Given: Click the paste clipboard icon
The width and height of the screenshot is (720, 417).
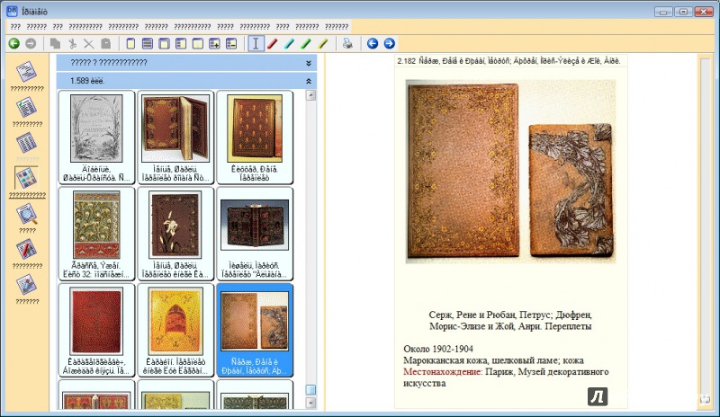Looking at the screenshot, I should pos(105,43).
